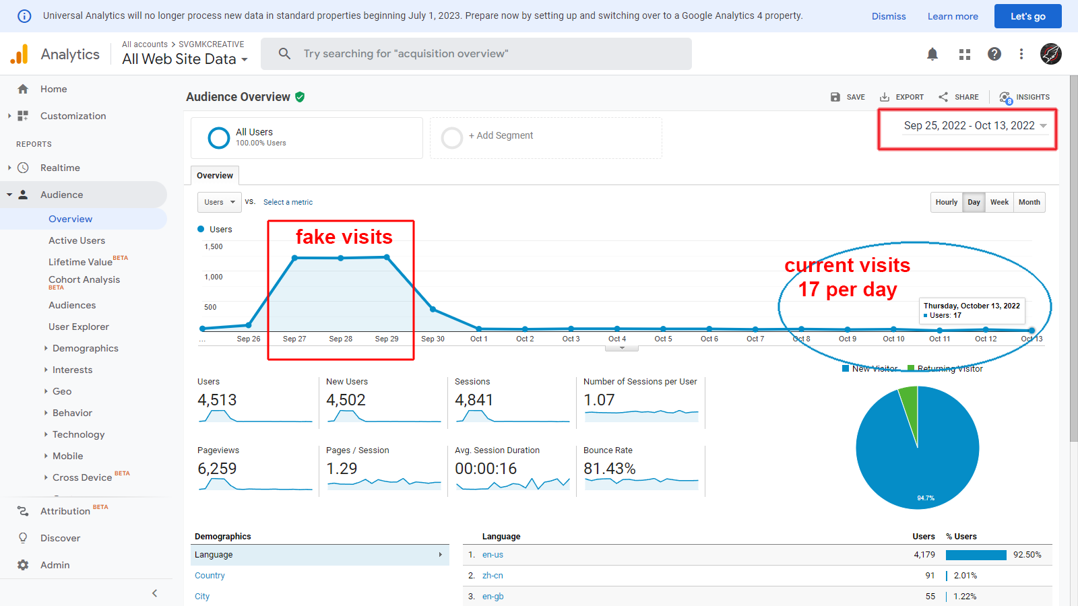The height and width of the screenshot is (606, 1078).
Task: Switch chart granularity to Hourly
Action: [x=946, y=202]
